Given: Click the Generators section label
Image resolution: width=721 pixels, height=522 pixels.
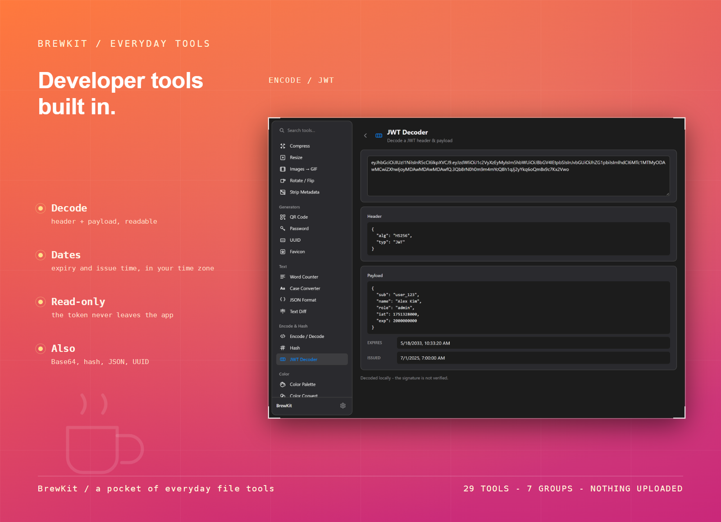Looking at the screenshot, I should tap(289, 207).
